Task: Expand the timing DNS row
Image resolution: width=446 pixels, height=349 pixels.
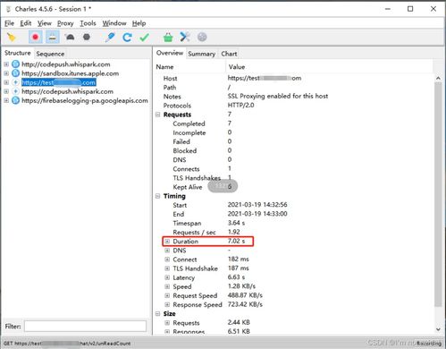Action: pyautogui.click(x=167, y=251)
